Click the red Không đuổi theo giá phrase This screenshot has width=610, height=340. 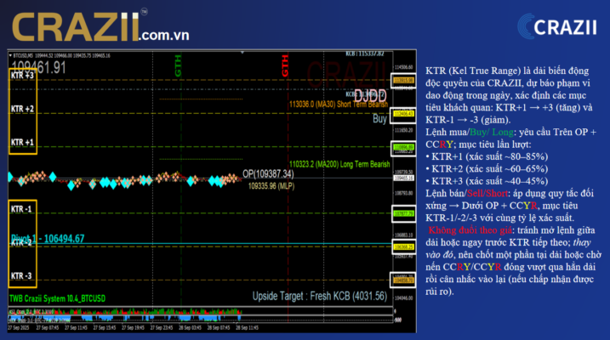coord(470,230)
